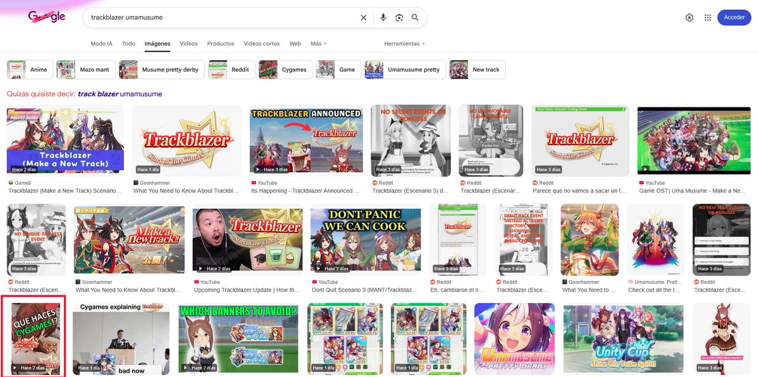Start voice search with the microphone icon
Screen dimensions: 759x377
(x=383, y=18)
